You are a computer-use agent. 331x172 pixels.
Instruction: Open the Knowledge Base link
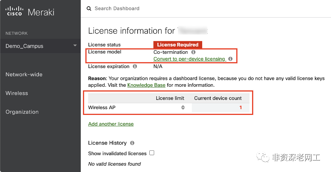point(146,85)
